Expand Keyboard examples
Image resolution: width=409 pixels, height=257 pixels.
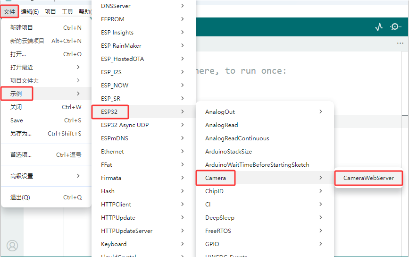(x=143, y=244)
